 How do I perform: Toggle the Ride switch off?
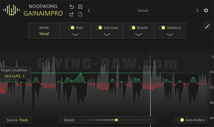71,28
